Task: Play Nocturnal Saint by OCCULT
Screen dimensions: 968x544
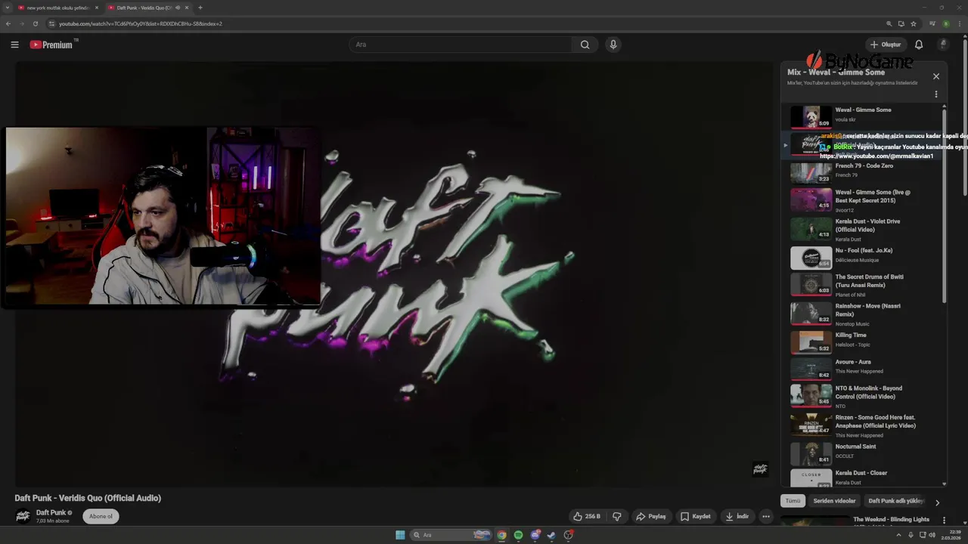Action: 862,453
